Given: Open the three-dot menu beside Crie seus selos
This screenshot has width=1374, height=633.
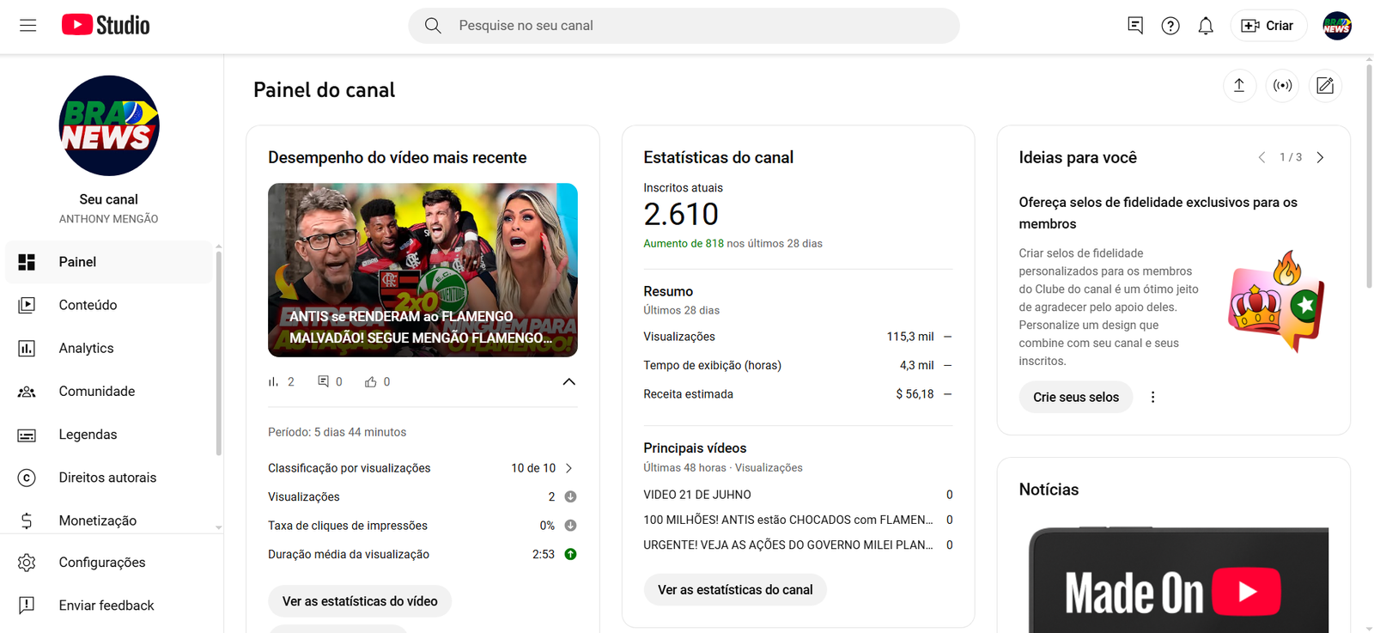Looking at the screenshot, I should pyautogui.click(x=1152, y=397).
